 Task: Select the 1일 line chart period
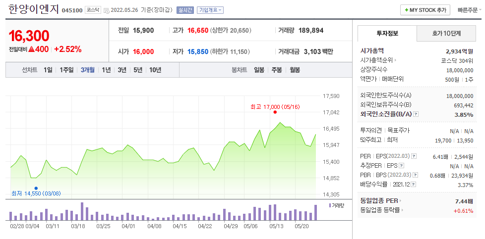click(x=48, y=70)
